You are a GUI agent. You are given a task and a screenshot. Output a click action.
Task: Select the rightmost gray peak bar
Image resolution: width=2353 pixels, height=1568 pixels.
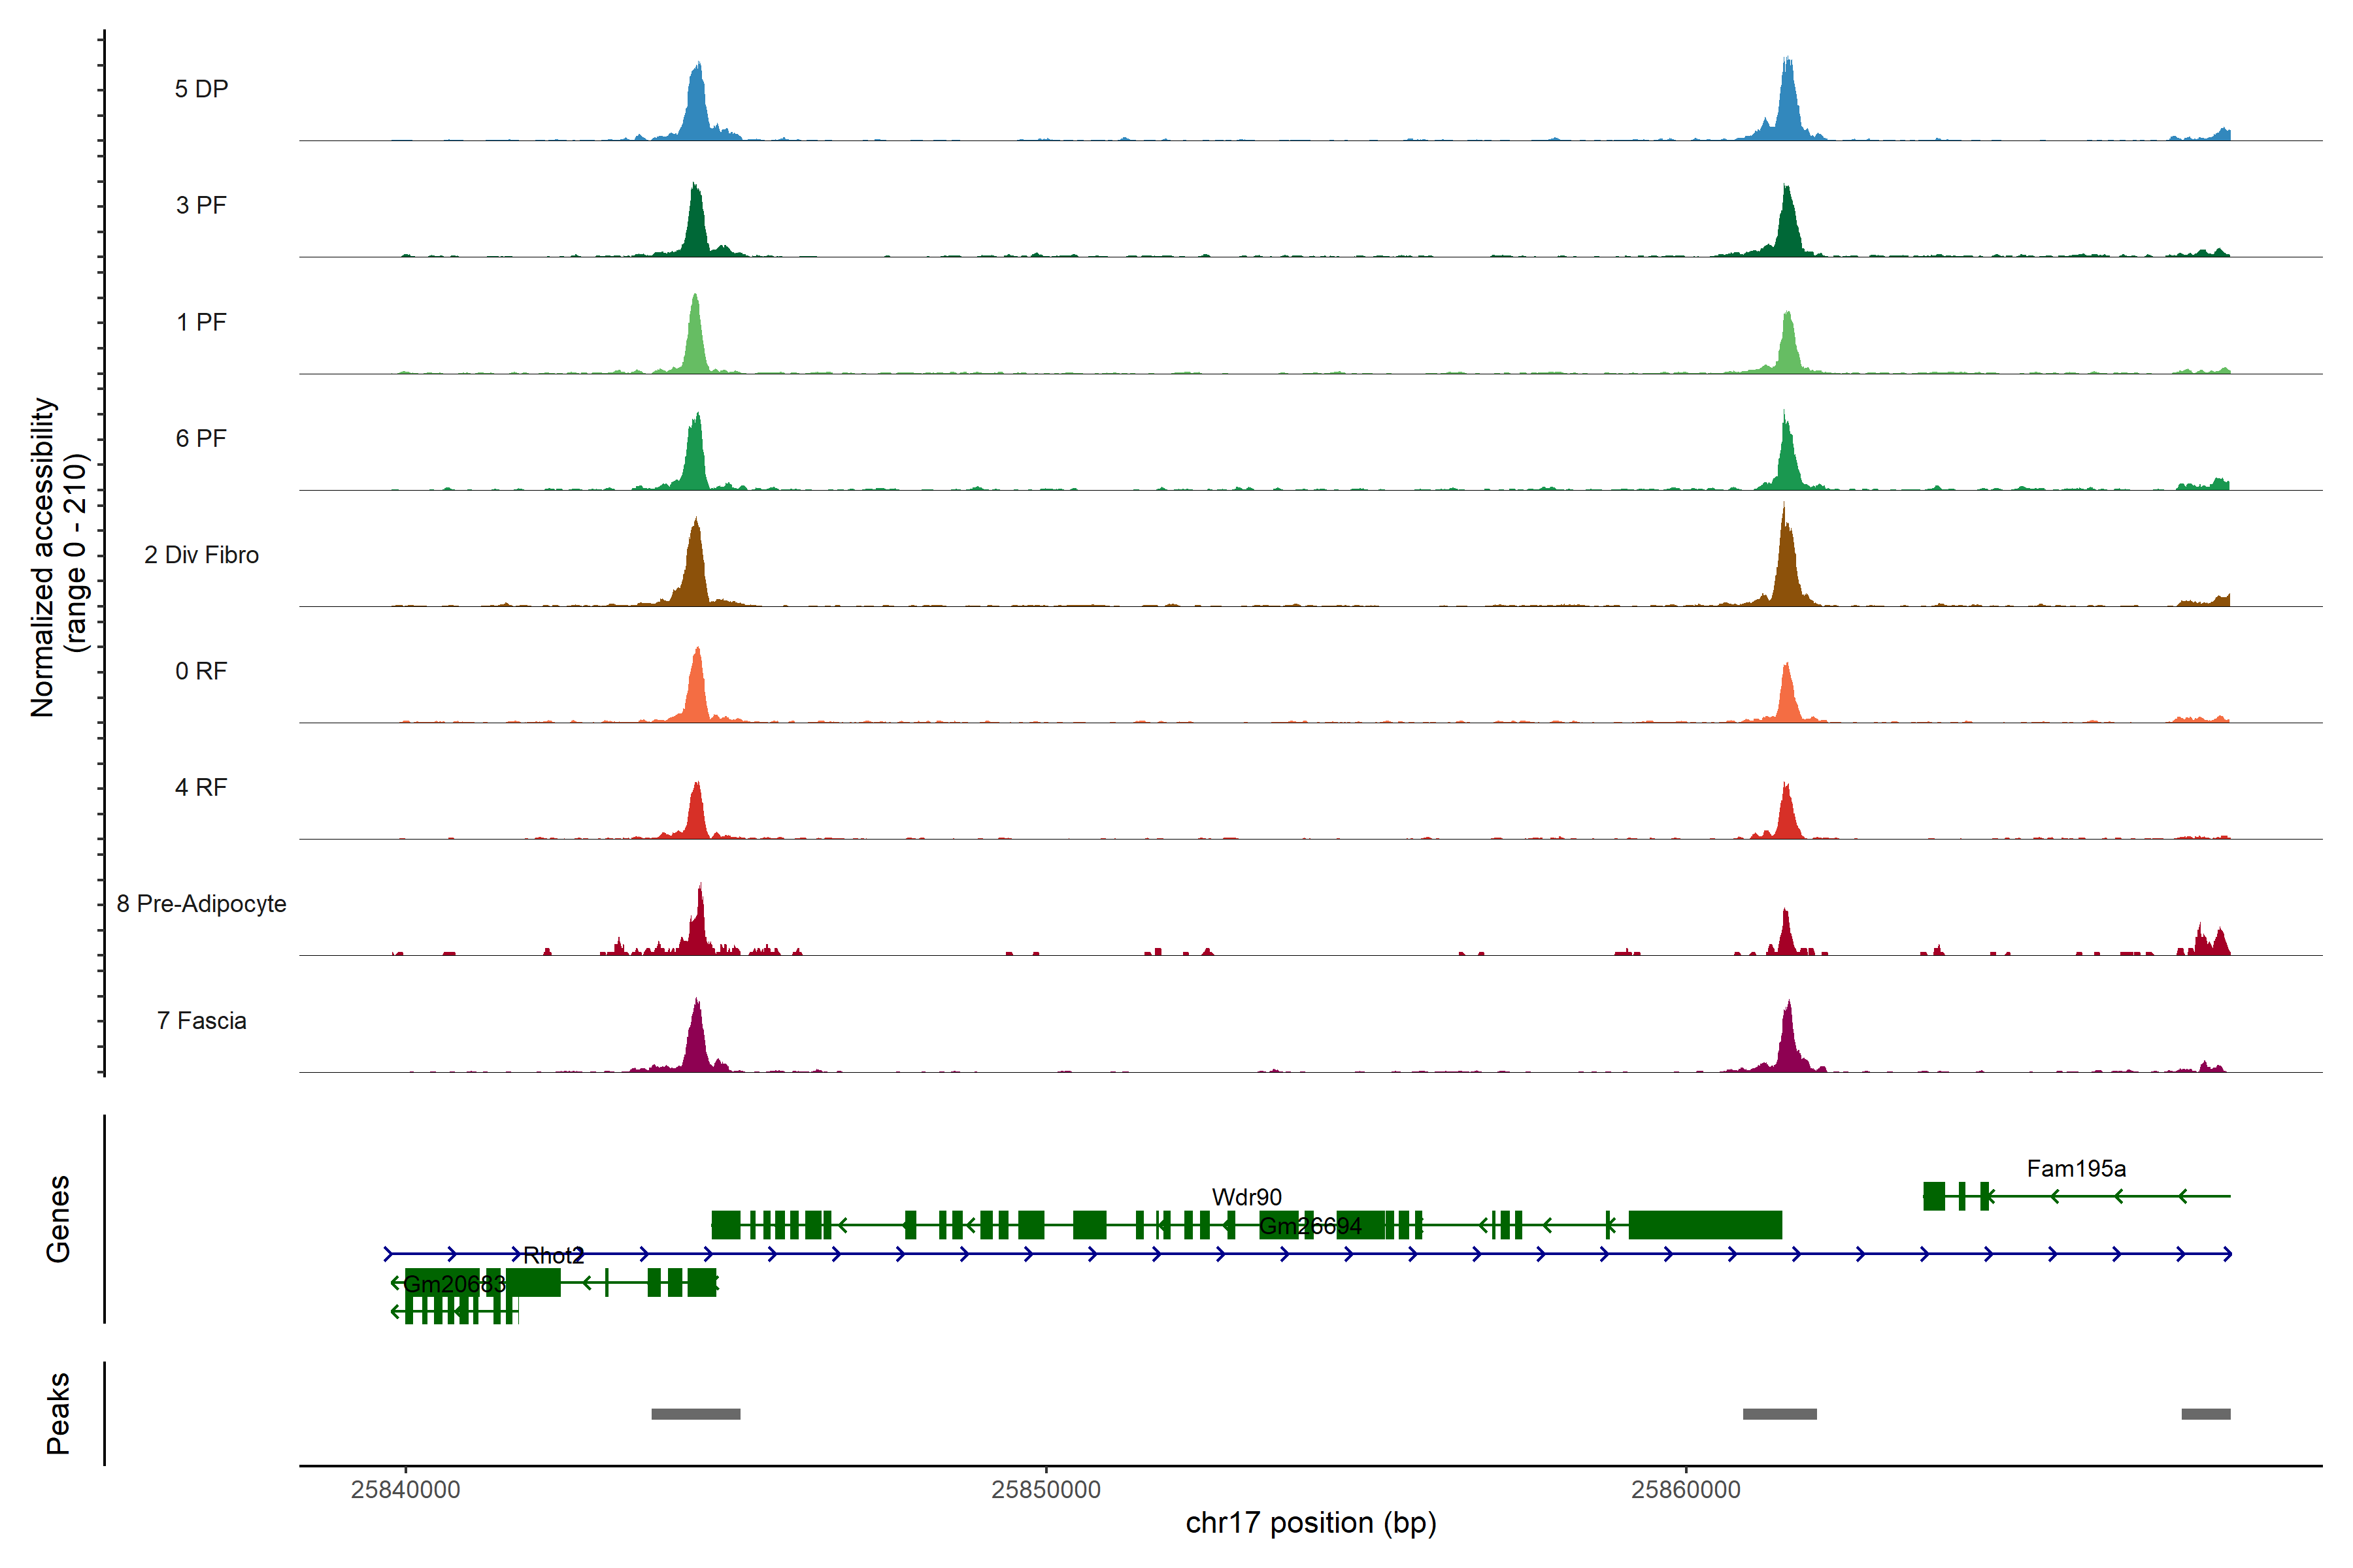click(x=2205, y=1413)
